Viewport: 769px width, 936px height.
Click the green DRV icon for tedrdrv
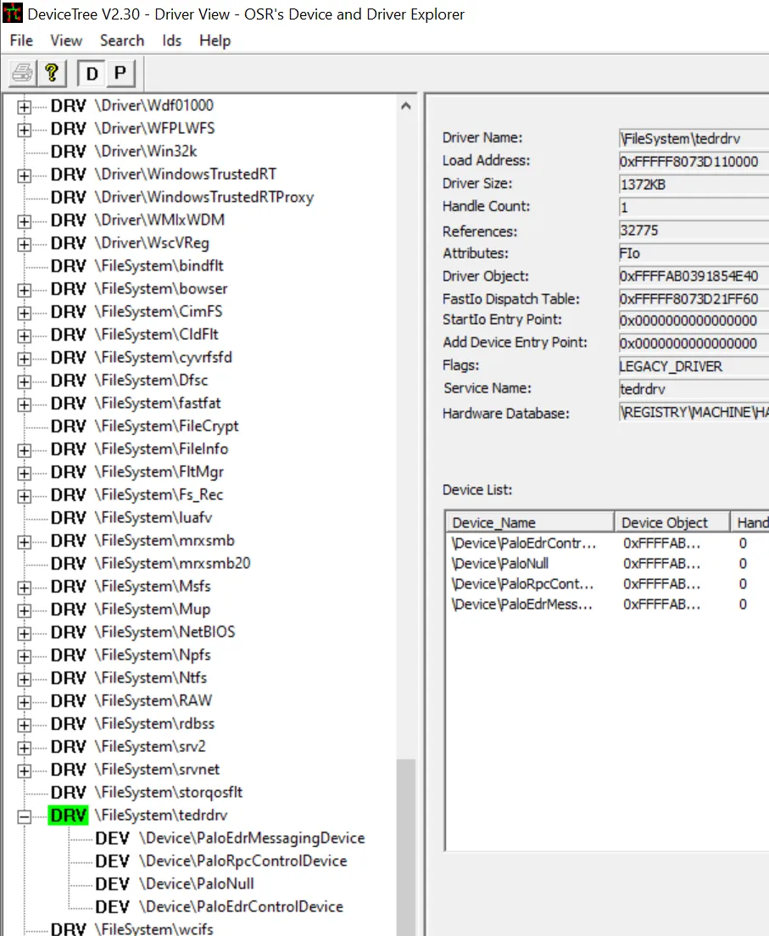tap(68, 816)
